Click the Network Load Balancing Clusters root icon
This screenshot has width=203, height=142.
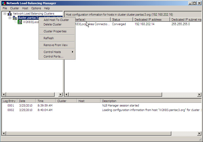pos(10,14)
